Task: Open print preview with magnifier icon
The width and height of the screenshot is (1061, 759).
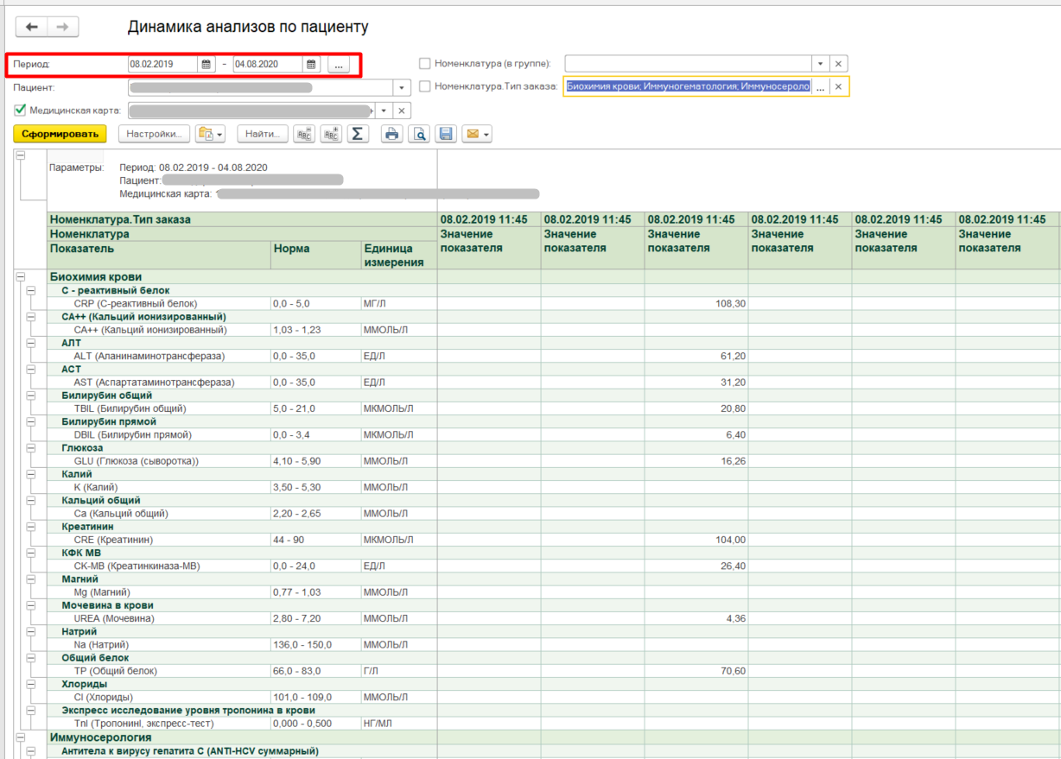Action: pyautogui.click(x=419, y=134)
